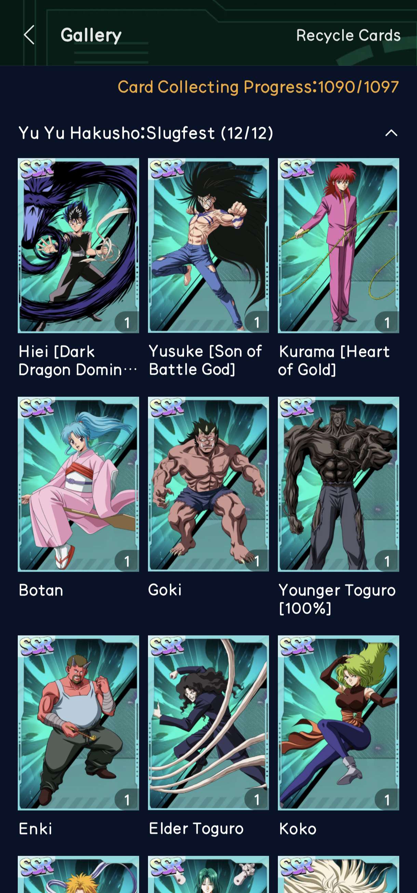View the Enki card
The image size is (417, 893).
pyautogui.click(x=78, y=722)
